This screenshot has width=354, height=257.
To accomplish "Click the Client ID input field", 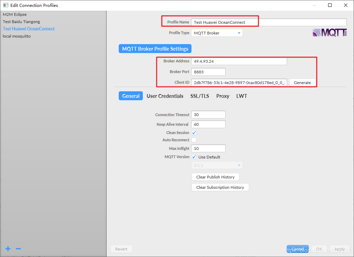I will tap(239, 83).
